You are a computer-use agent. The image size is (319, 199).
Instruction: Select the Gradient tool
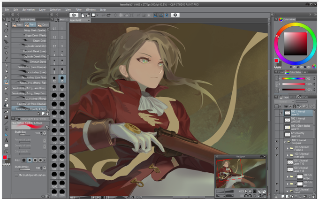point(6,117)
